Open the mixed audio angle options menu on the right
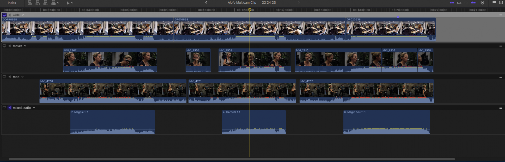The image size is (505, 162). tap(501, 108)
